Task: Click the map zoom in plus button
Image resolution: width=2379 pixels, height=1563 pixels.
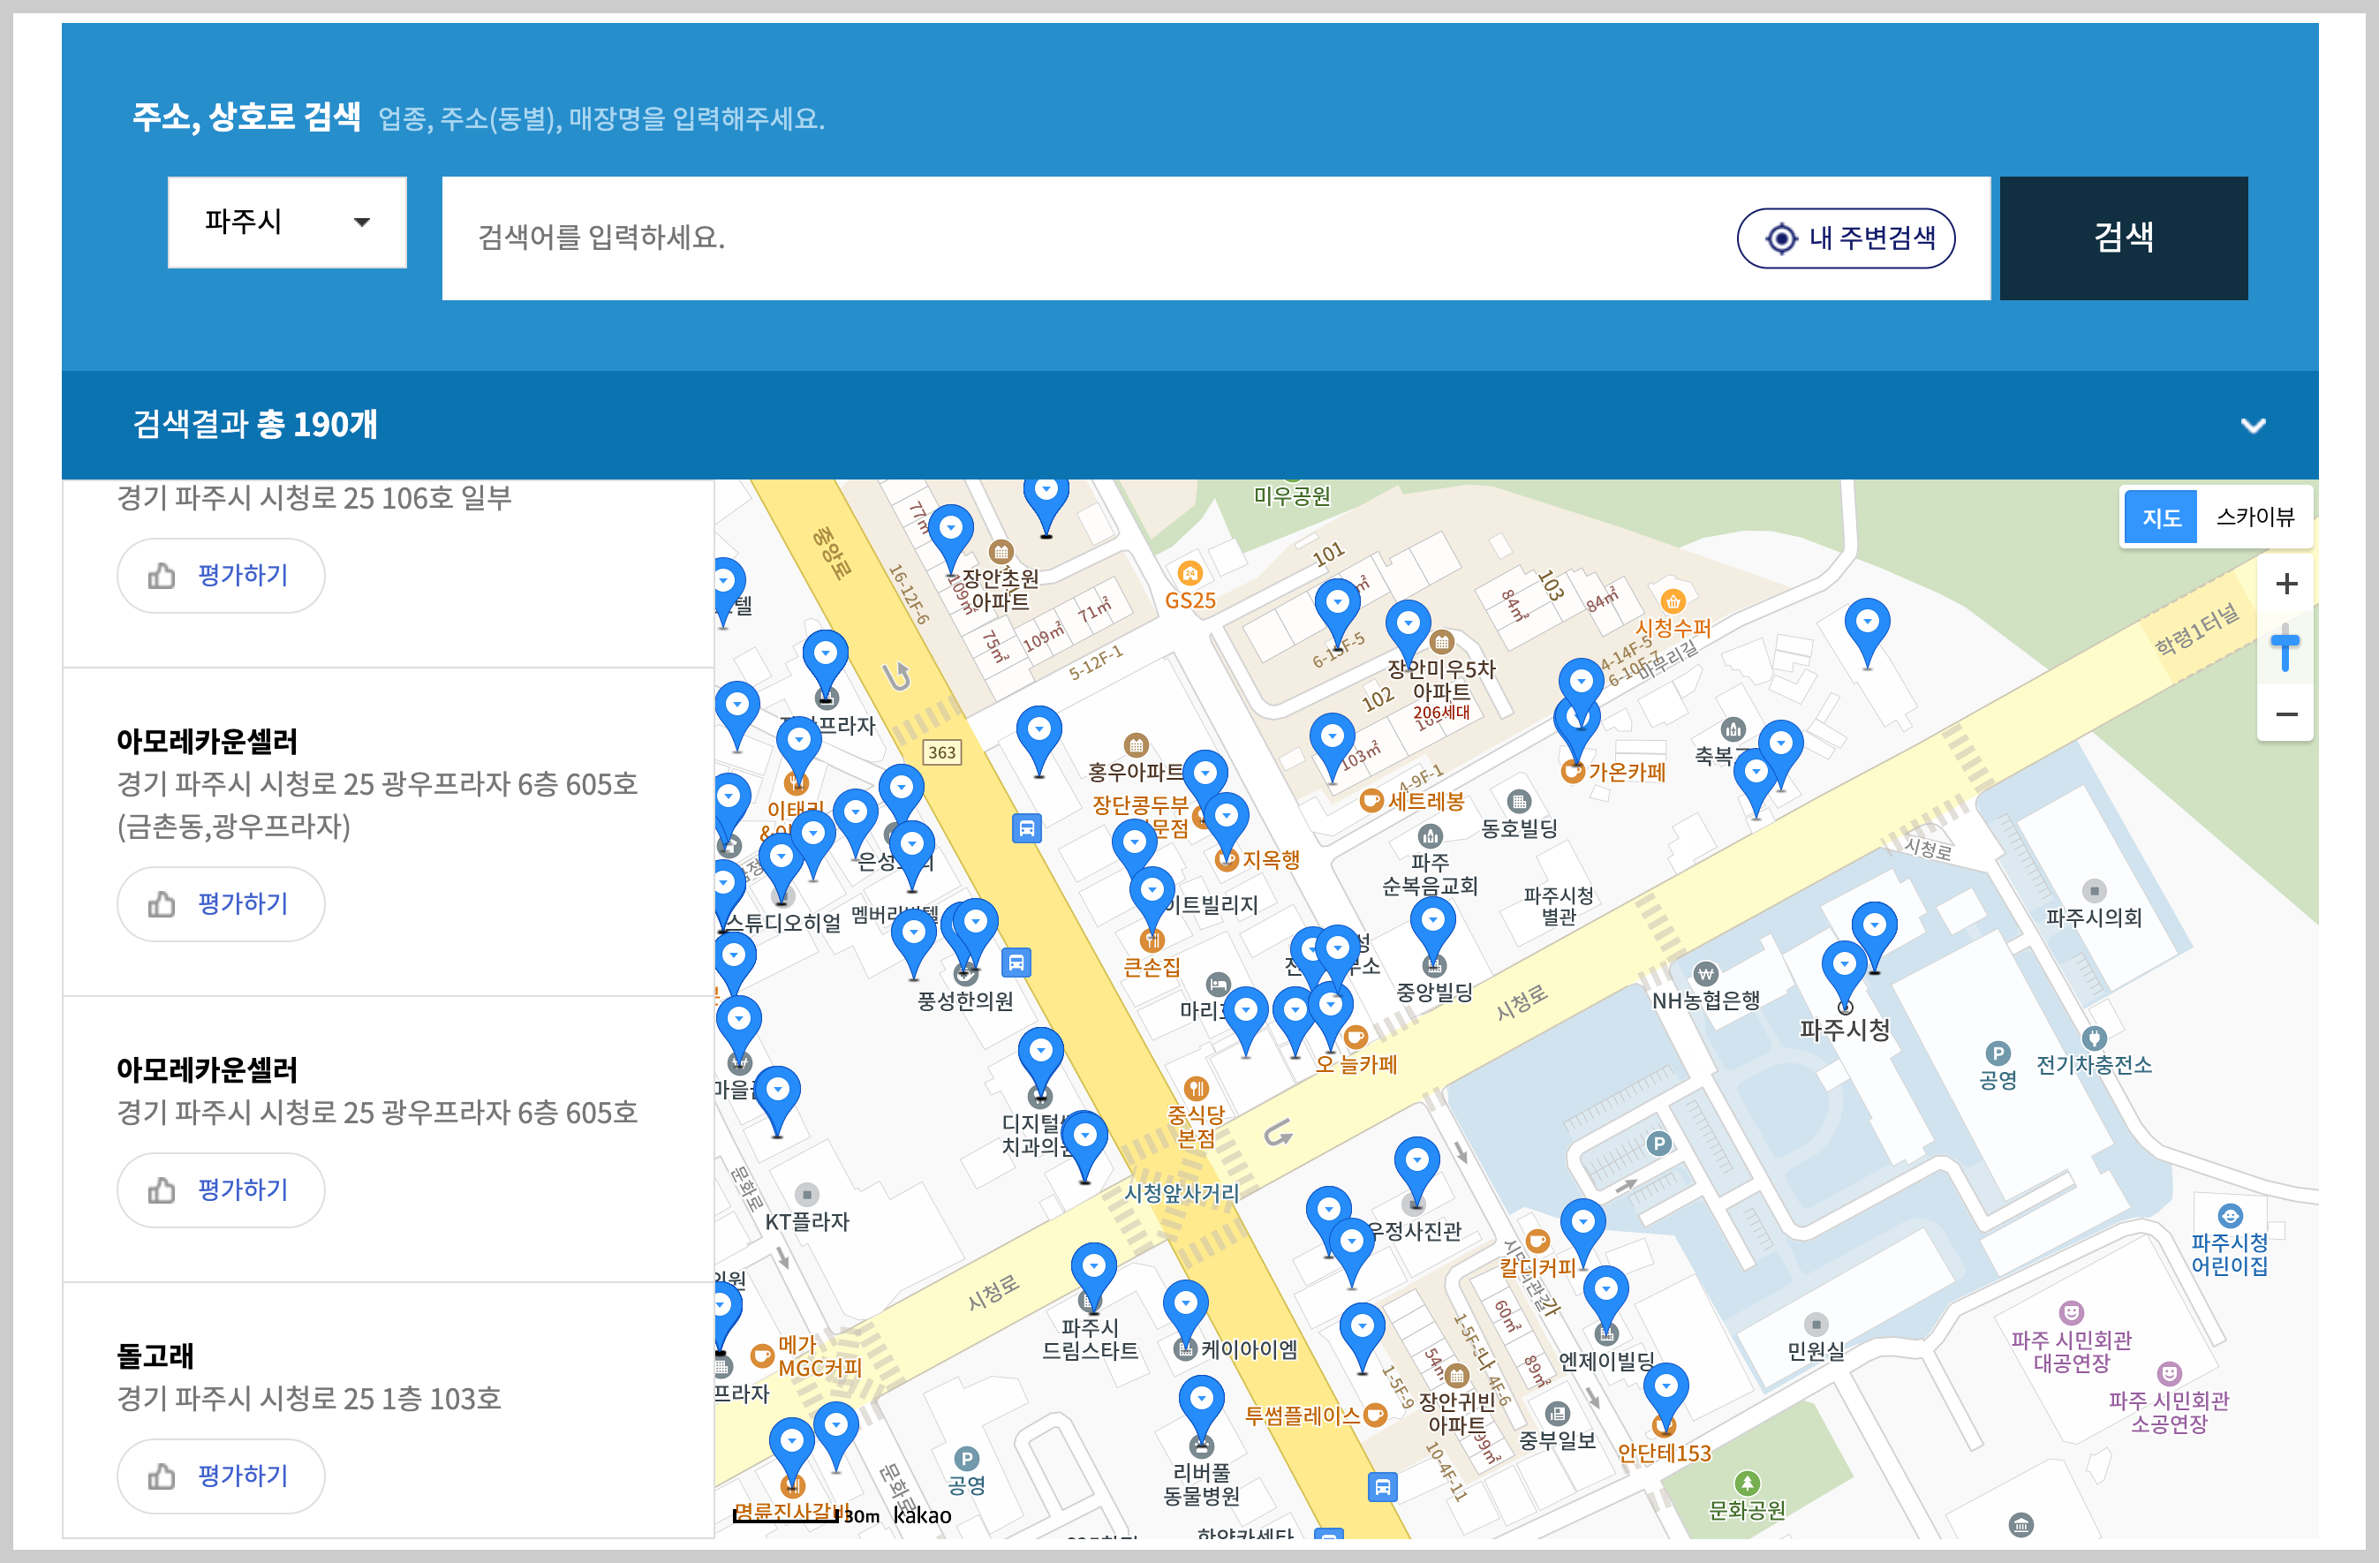Action: pyautogui.click(x=2285, y=585)
